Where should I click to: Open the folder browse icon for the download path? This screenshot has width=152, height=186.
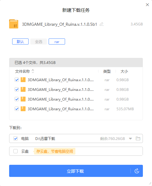coord(138,138)
